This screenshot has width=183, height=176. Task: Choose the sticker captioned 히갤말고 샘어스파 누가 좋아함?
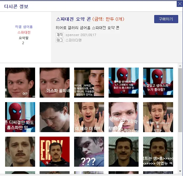(158, 83)
